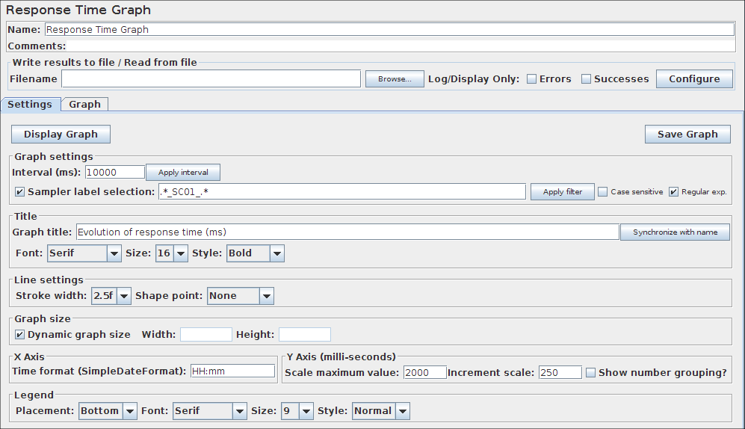Switch to the Graph tab

pyautogui.click(x=84, y=105)
